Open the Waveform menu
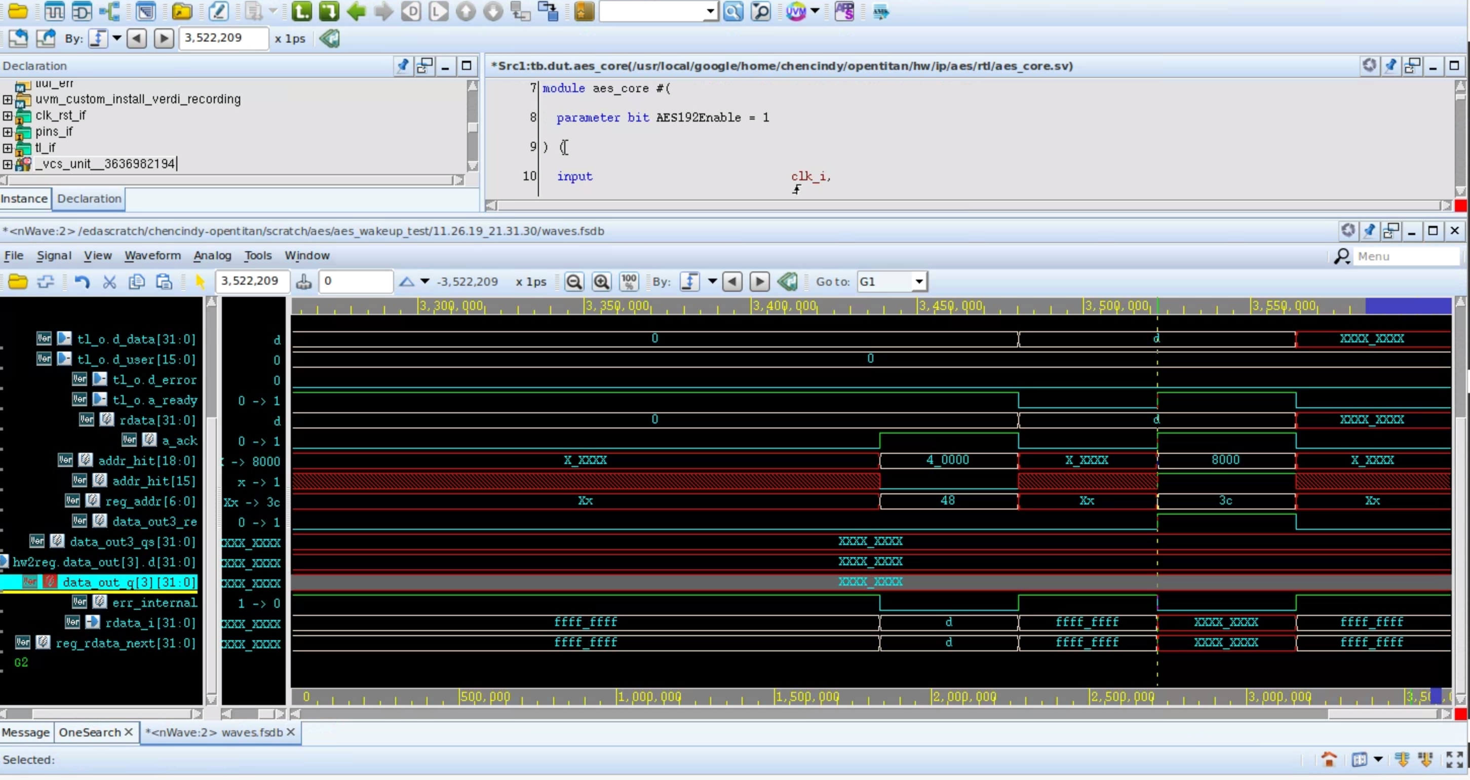The image size is (1470, 780). (x=152, y=256)
